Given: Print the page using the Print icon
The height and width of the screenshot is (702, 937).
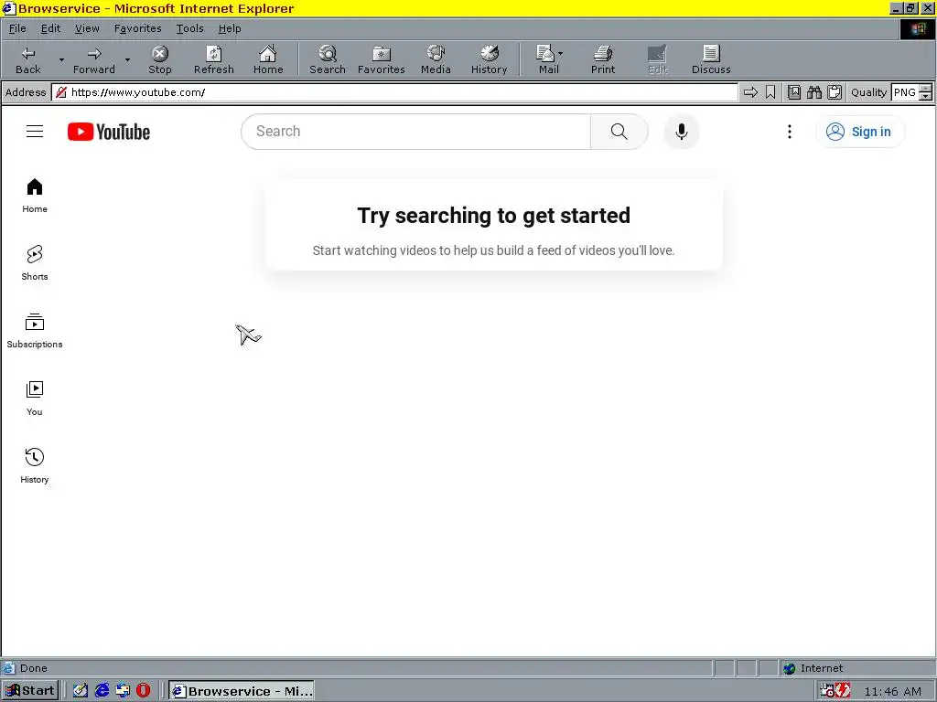Looking at the screenshot, I should 603,59.
